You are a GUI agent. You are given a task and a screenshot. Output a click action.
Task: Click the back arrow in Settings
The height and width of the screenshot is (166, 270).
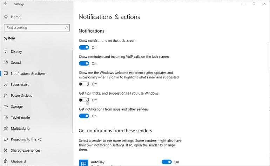6,4
